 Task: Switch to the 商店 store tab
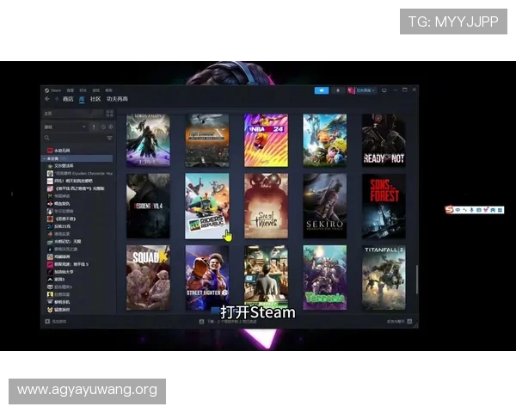click(x=68, y=100)
